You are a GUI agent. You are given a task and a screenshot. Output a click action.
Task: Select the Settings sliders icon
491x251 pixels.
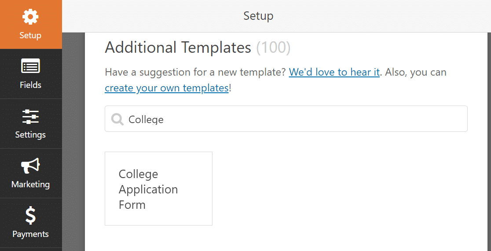click(x=30, y=116)
